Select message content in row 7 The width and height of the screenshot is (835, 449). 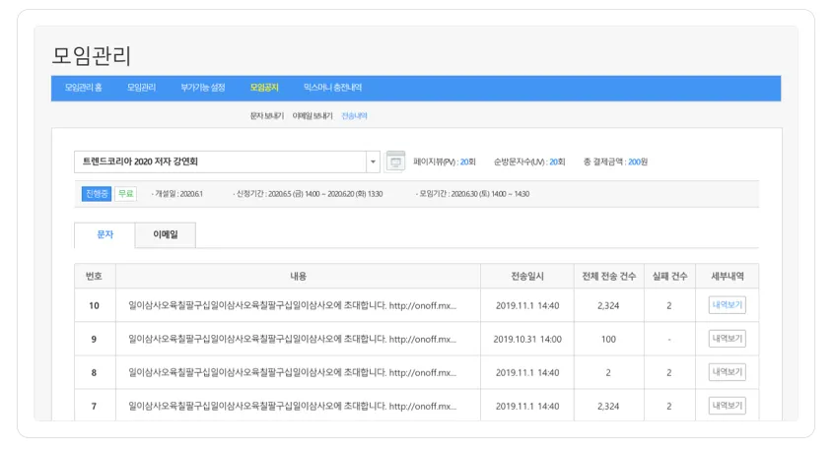(x=293, y=407)
